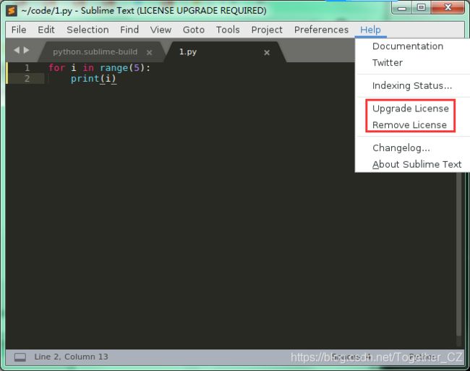Click the 'Line 2, Column 13' status text
Screen dimensions: 470x371
[x=71, y=357]
